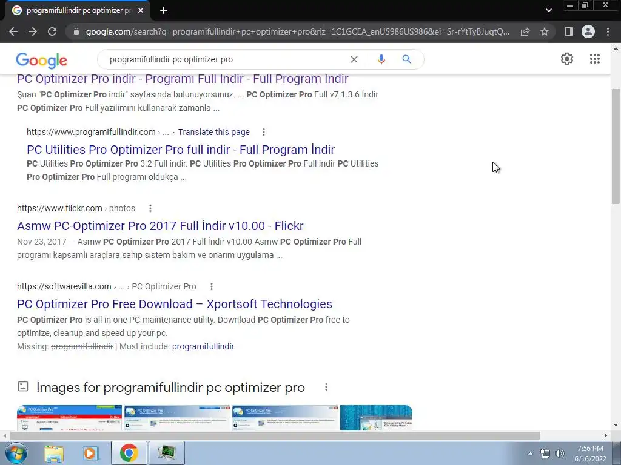Submit search with magnifier icon
Image resolution: width=621 pixels, height=465 pixels.
click(x=406, y=59)
